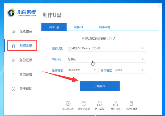Expand the WinPE version dropdown
The height and width of the screenshot is (116, 165).
tap(106, 59)
